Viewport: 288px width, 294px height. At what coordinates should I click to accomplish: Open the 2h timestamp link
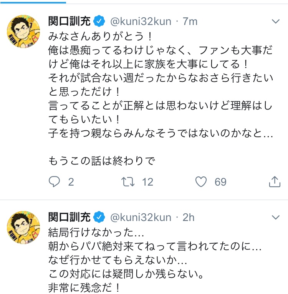click(x=189, y=217)
